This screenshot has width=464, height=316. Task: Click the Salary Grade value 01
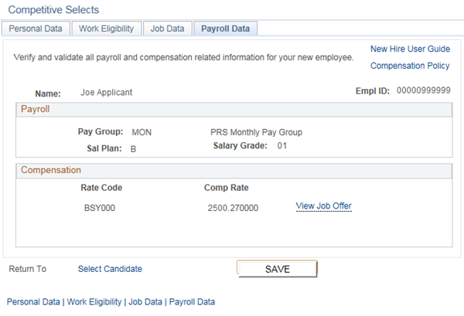click(281, 146)
